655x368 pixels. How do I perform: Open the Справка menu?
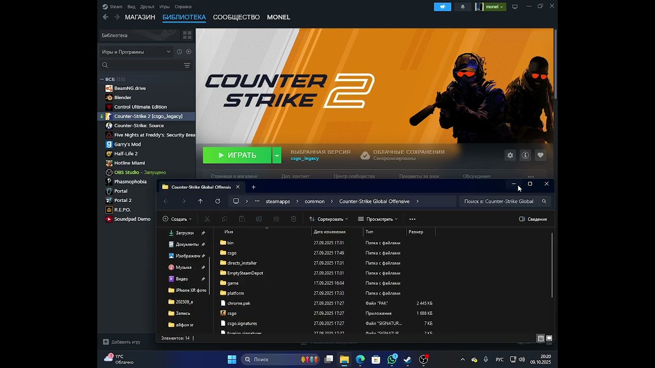(x=183, y=7)
